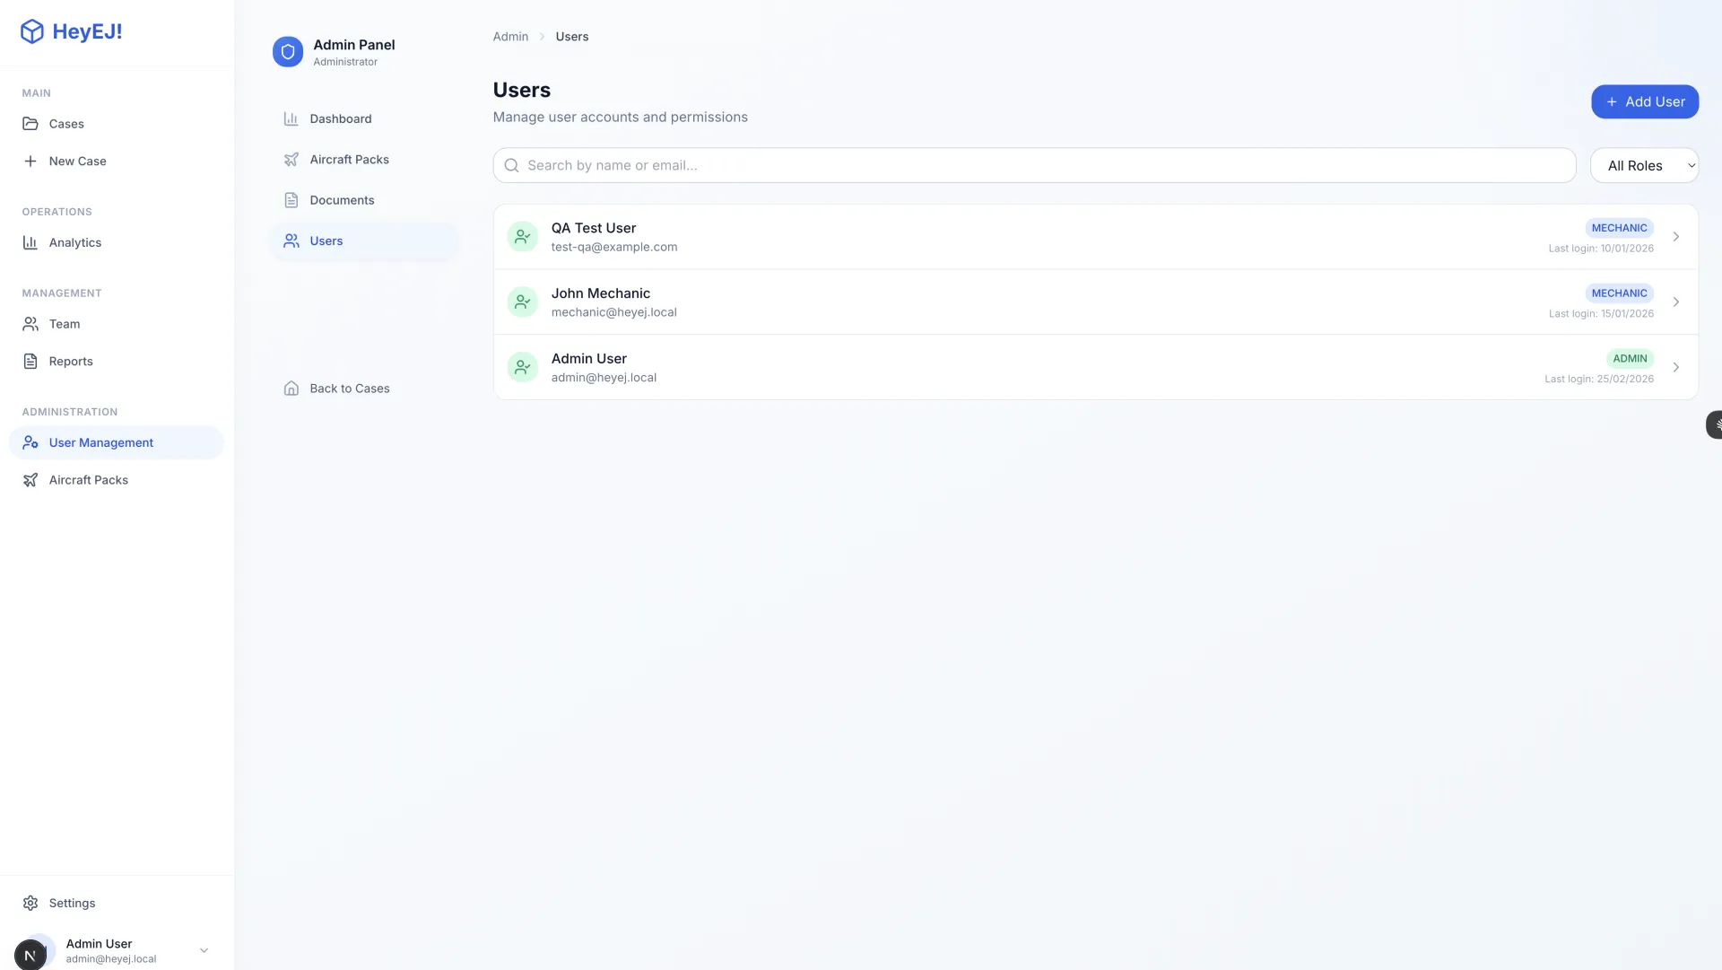1722x970 pixels.
Task: Open Analytics from the bar chart icon
Action: (x=30, y=242)
